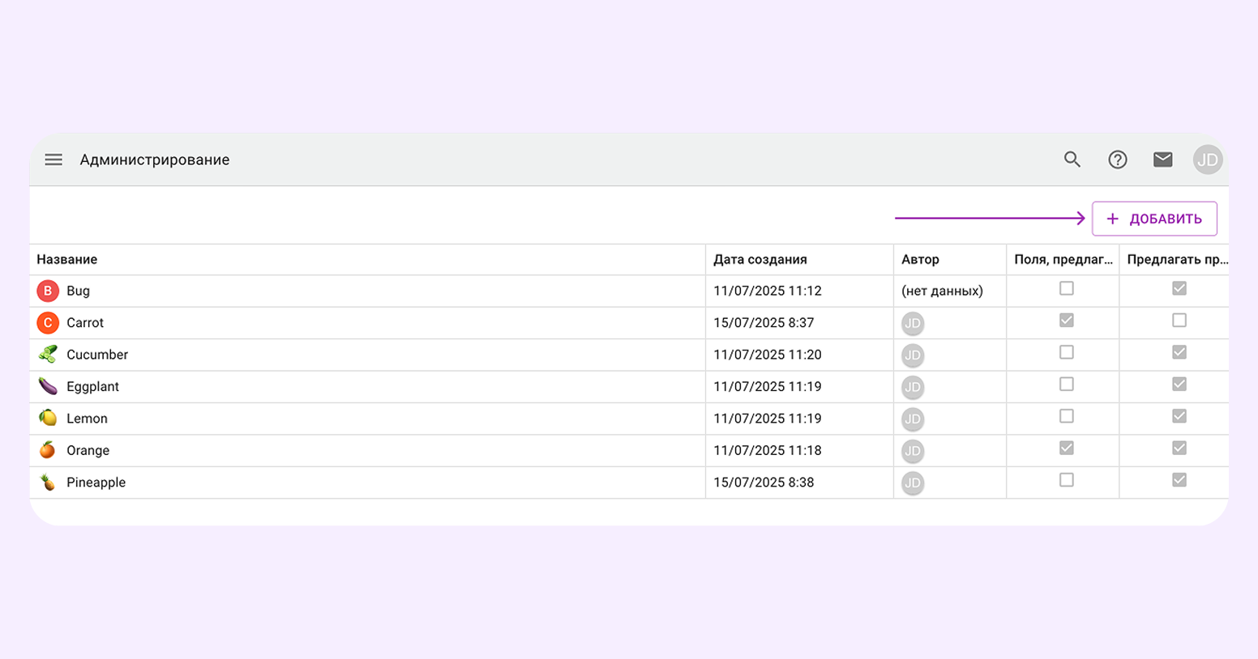Click the Автор column header

pos(920,260)
